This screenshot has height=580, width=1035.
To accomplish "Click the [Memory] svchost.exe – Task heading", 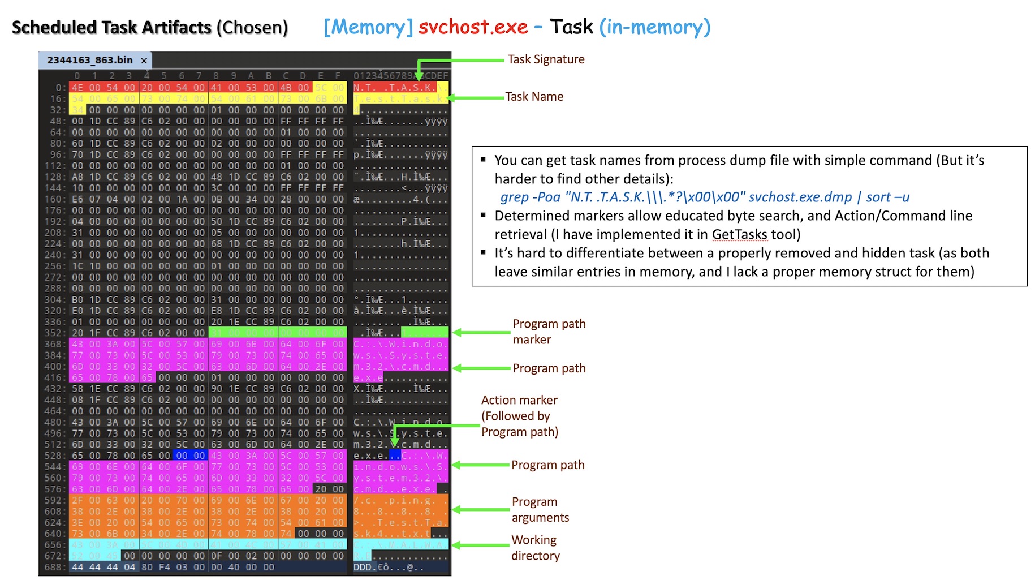I will (517, 27).
